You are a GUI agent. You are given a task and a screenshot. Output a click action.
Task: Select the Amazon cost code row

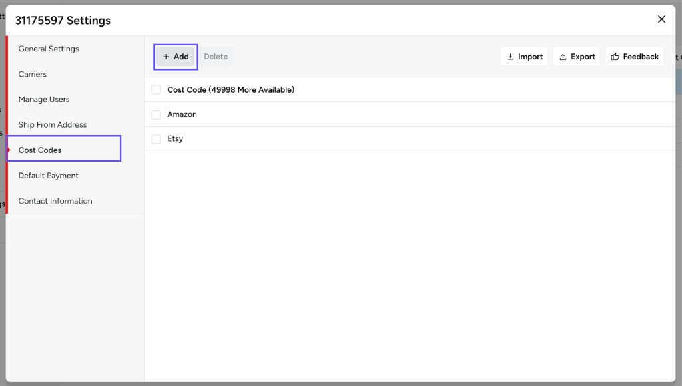tap(182, 114)
